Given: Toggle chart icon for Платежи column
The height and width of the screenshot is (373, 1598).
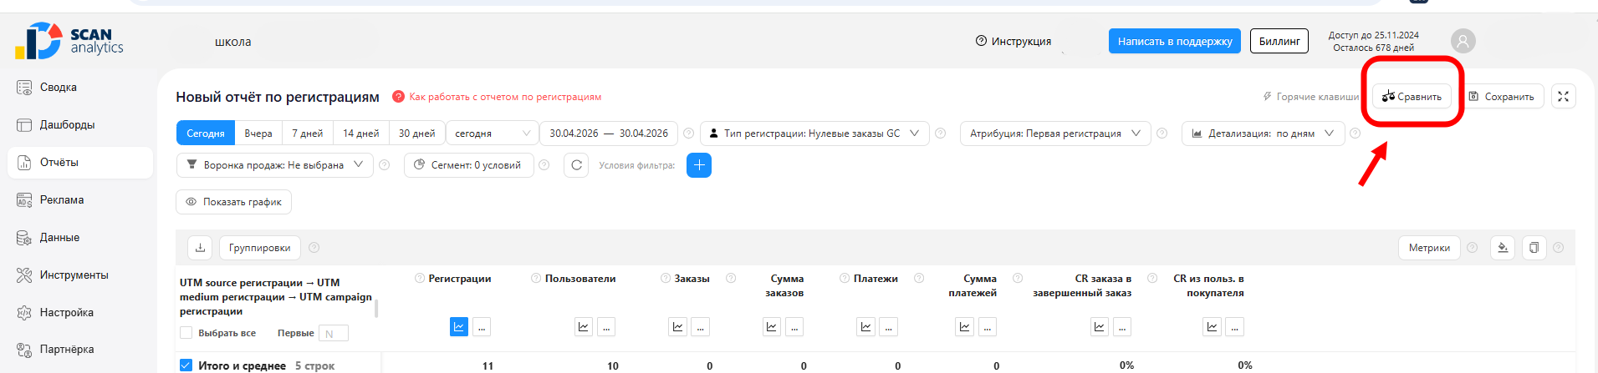Looking at the screenshot, I should [x=866, y=327].
